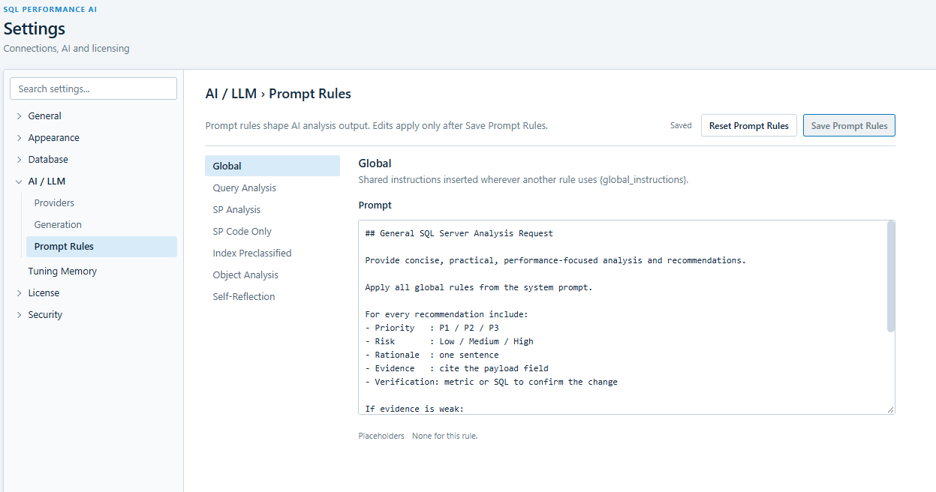Click the Evidence : cite the payload field line
Viewport: 936px width, 492px height.
(457, 368)
